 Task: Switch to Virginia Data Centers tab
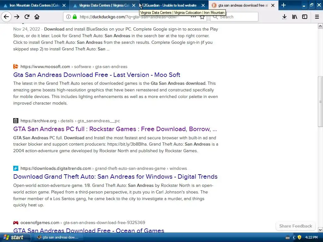104,5
